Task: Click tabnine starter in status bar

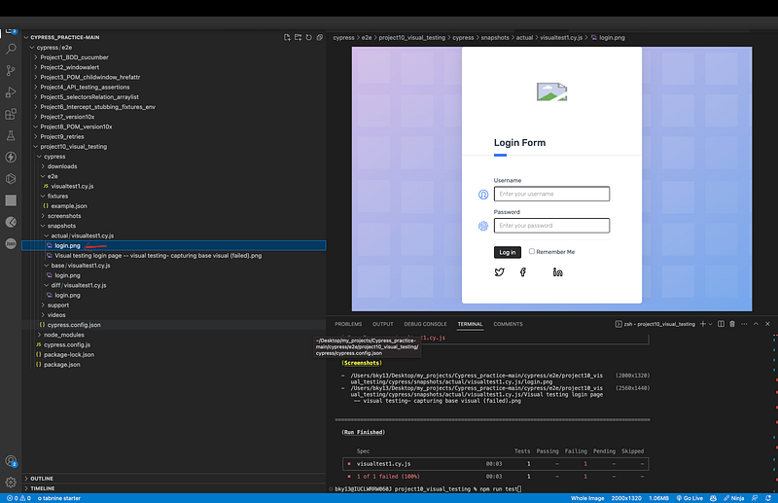Action: [59, 498]
